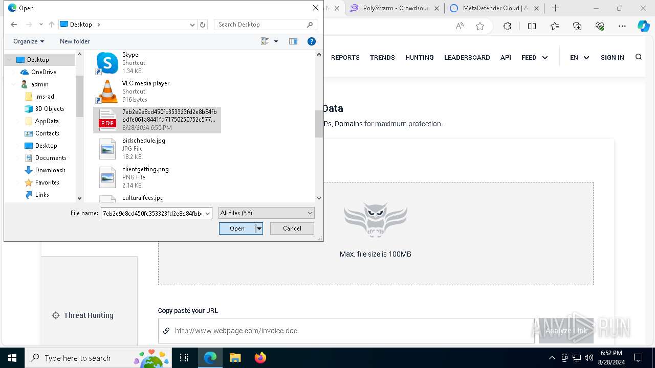Open the Organize dropdown menu
This screenshot has width=655, height=368.
pos(29,41)
